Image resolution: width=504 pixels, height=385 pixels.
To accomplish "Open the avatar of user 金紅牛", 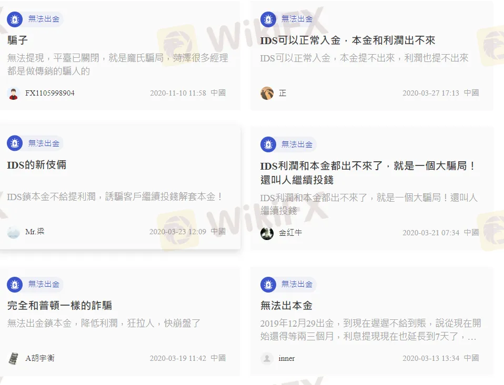I will 267,233.
